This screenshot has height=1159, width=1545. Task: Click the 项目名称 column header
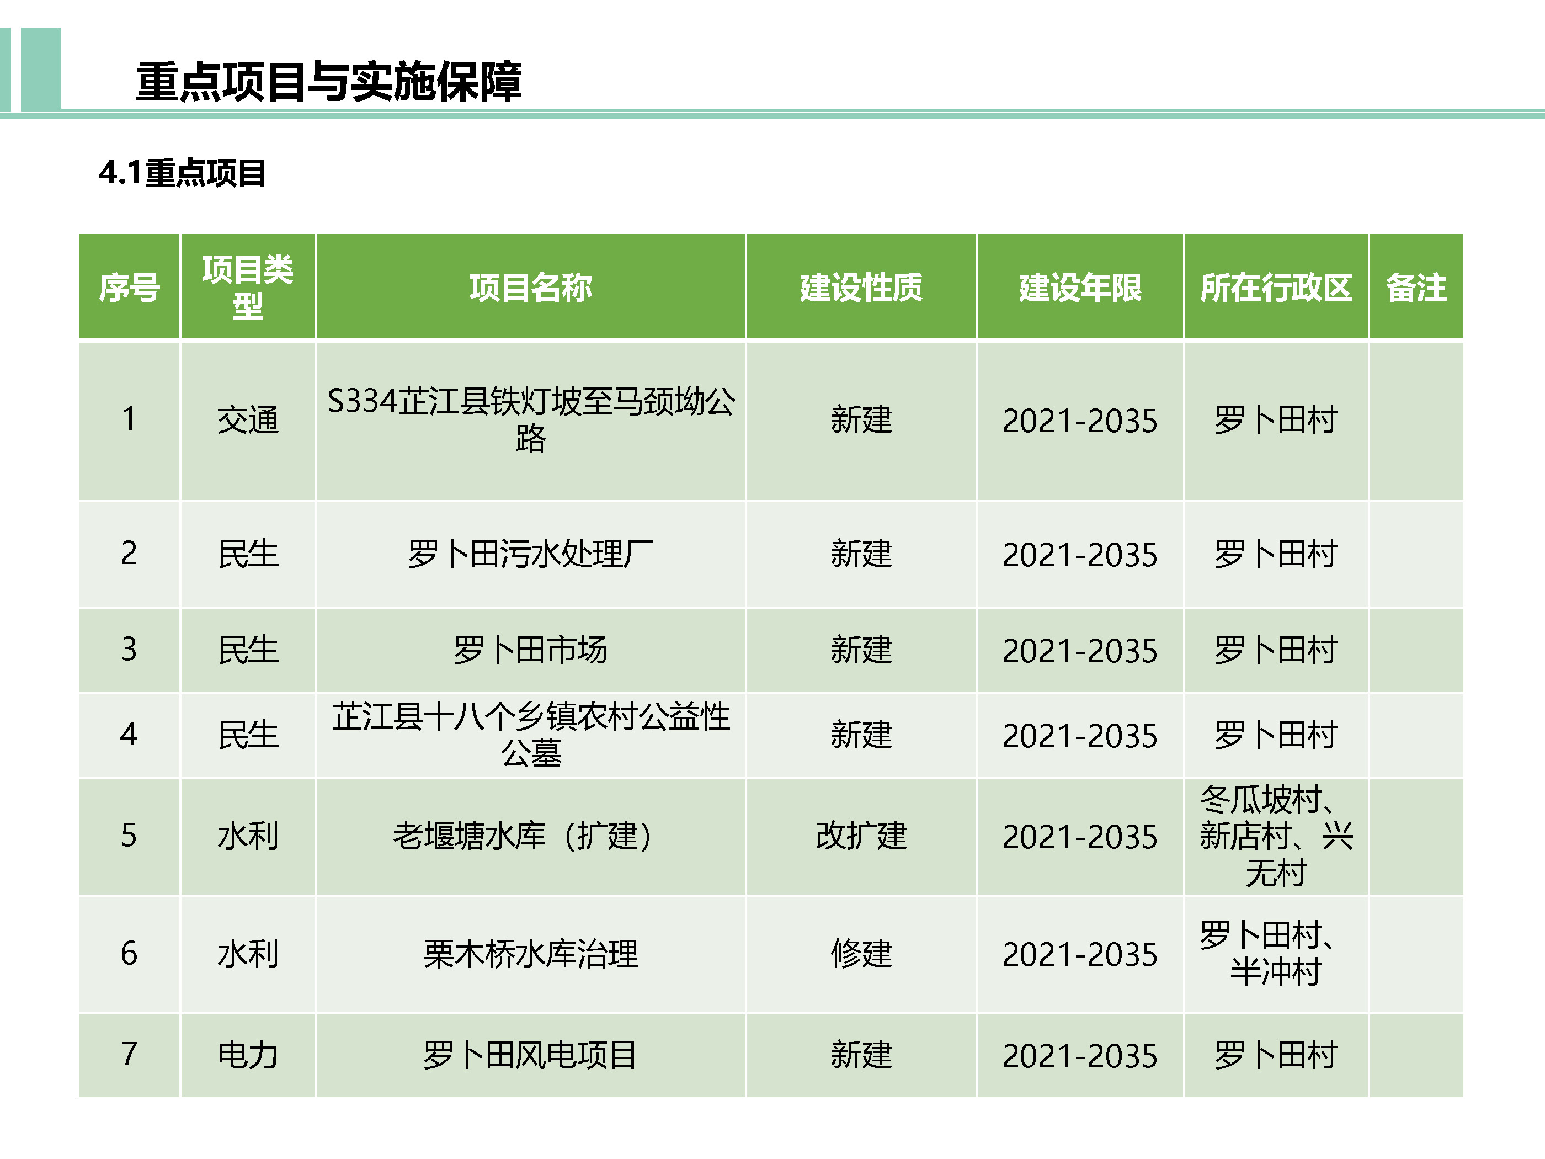531,286
